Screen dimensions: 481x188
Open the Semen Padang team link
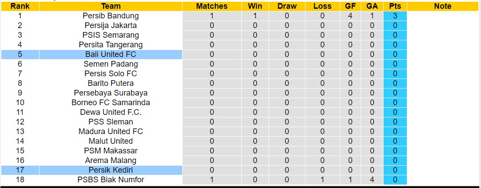[x=111, y=64]
